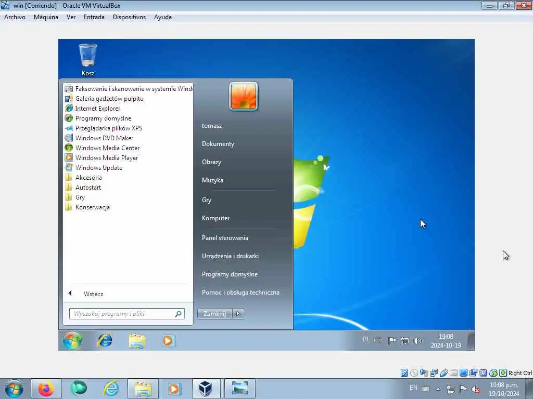The width and height of the screenshot is (533, 399).
Task: Open Galeria gadżetów pulpitu
Action: click(x=104, y=99)
